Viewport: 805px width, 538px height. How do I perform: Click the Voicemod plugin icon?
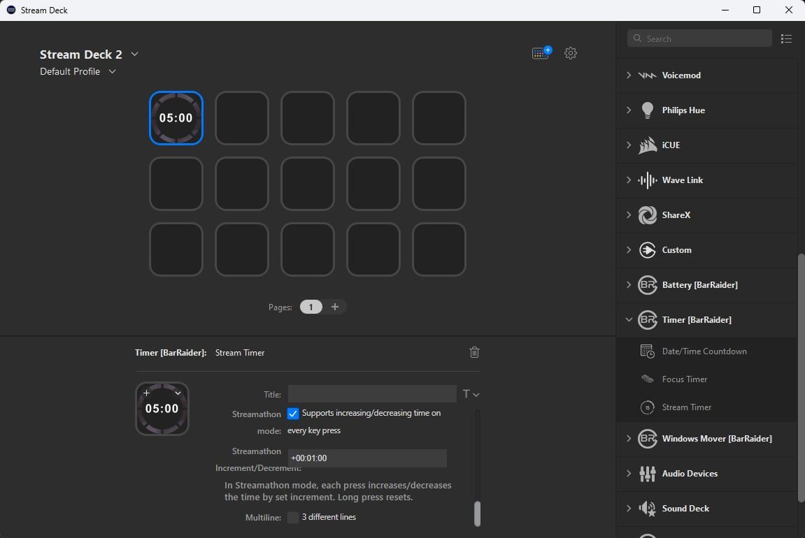tap(648, 75)
